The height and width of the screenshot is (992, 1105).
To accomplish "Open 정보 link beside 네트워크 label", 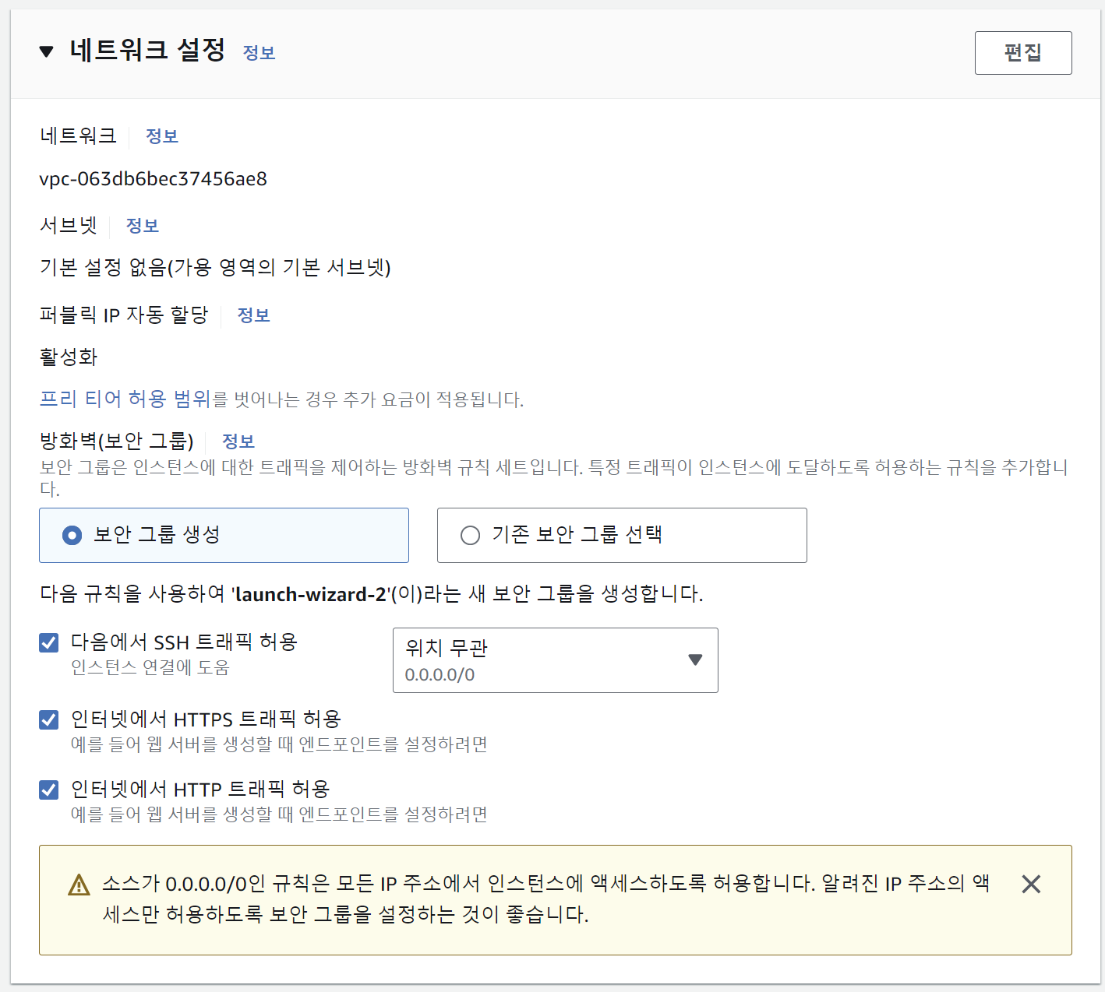I will pos(162,136).
